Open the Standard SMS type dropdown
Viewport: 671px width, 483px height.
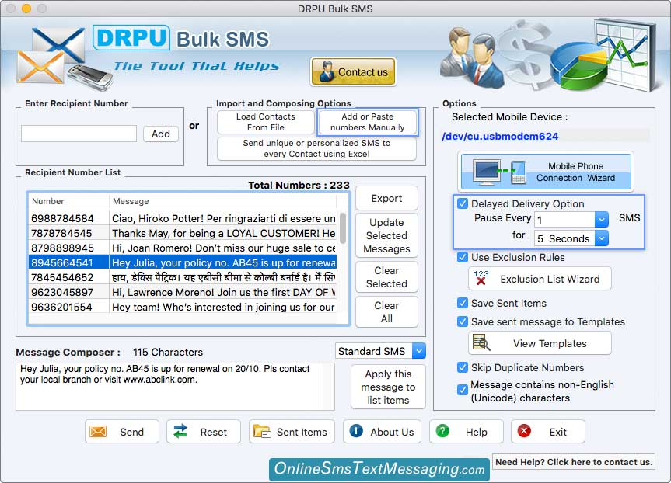click(x=419, y=351)
